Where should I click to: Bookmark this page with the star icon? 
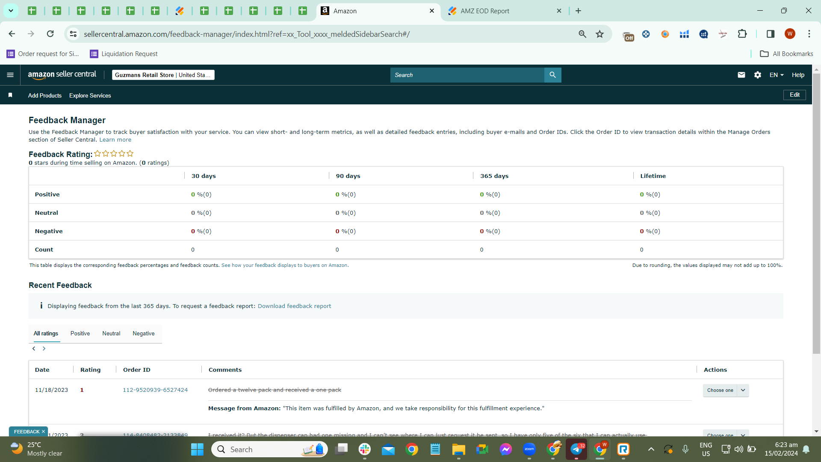600,34
